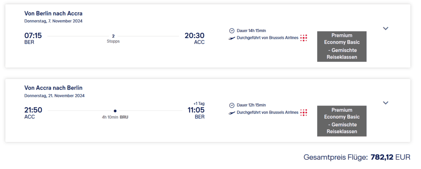This screenshot has height=169, width=421.
Task: Expand the Berlin to Accra flight details
Action: click(385, 28)
